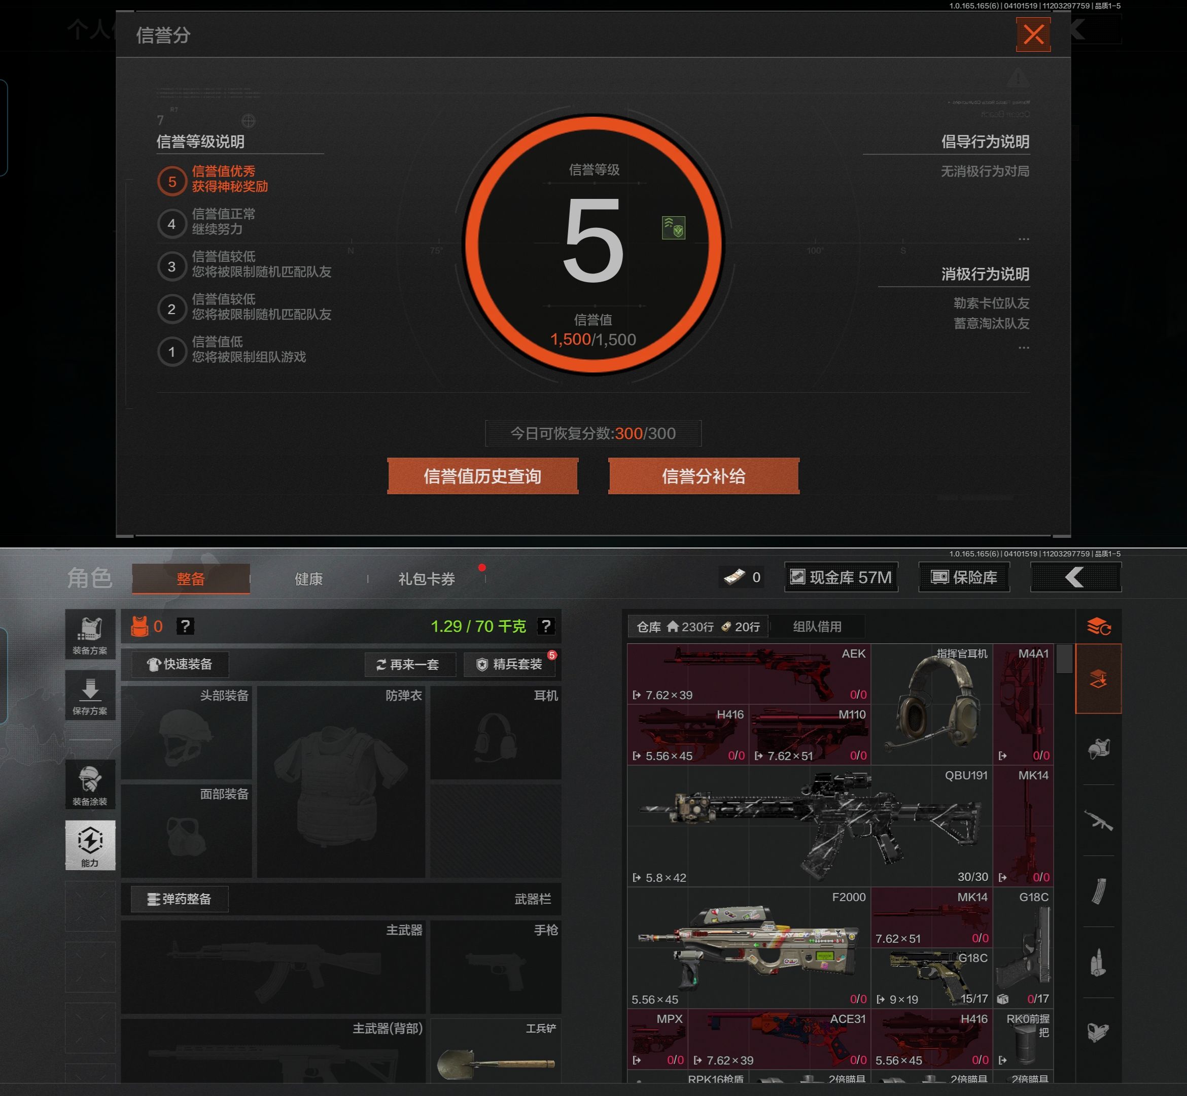This screenshot has width=1187, height=1096.
Task: Filter stash by helmet armor icon
Action: pyautogui.click(x=1098, y=749)
